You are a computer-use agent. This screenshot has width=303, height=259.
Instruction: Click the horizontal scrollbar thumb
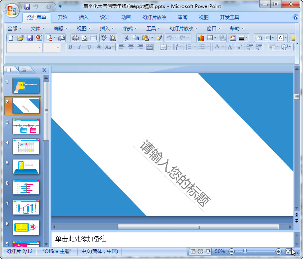click(x=198, y=227)
